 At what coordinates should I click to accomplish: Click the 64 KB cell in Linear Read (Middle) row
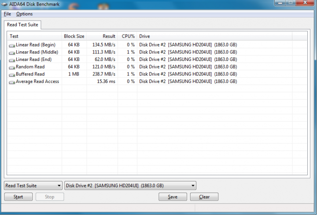[74, 52]
